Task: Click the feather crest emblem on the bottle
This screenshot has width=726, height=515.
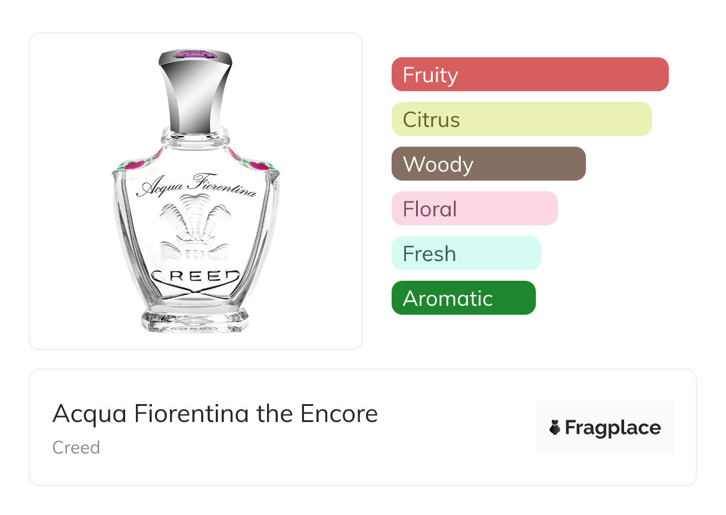Action: coord(195,227)
